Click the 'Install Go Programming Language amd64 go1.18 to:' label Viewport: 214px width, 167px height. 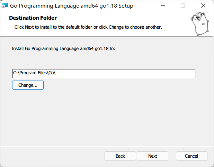tap(63, 48)
